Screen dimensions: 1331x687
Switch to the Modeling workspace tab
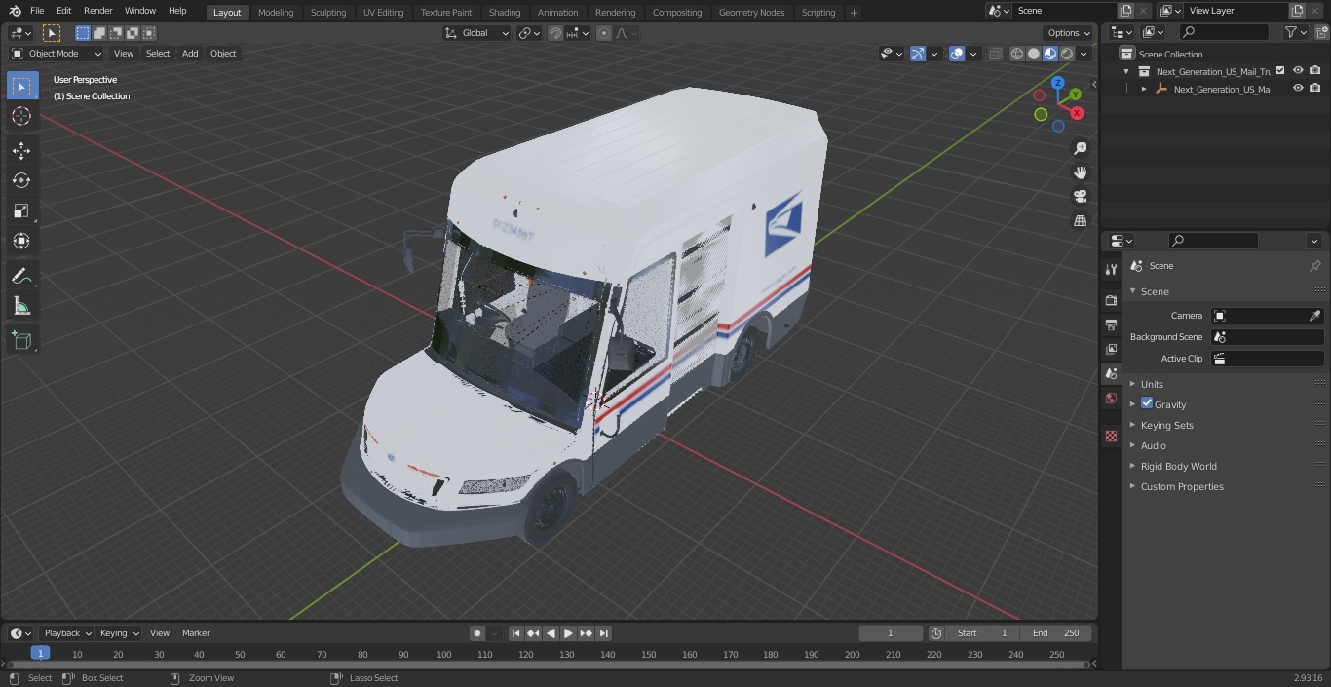276,13
